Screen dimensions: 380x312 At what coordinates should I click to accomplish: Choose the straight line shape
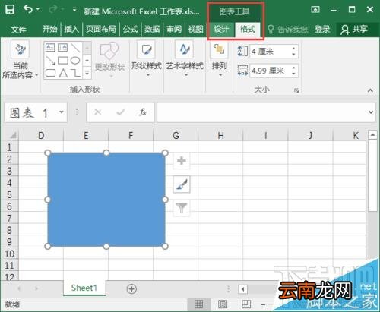[75, 47]
